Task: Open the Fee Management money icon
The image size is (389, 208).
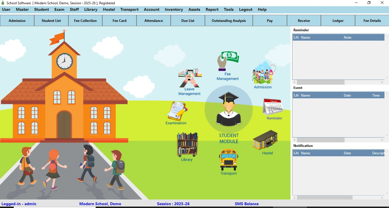Action: tap(228, 61)
